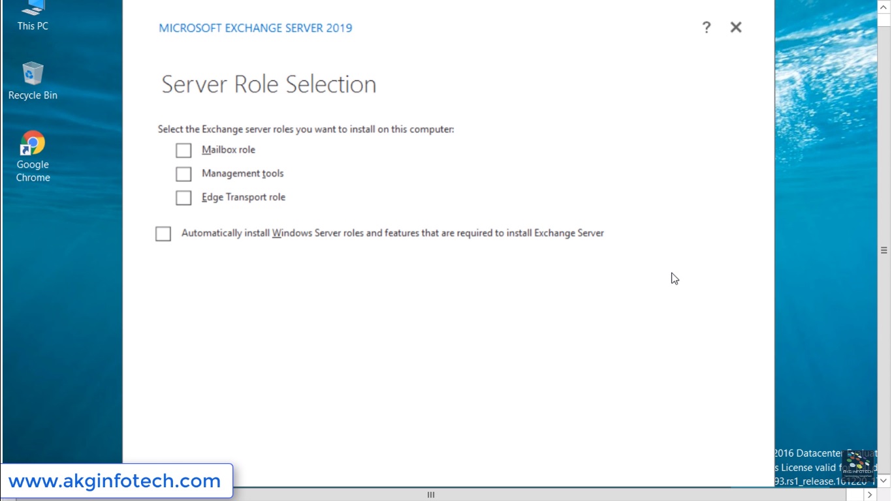Enable automatic install of Windows Server roles
The width and height of the screenshot is (892, 501).
[163, 234]
